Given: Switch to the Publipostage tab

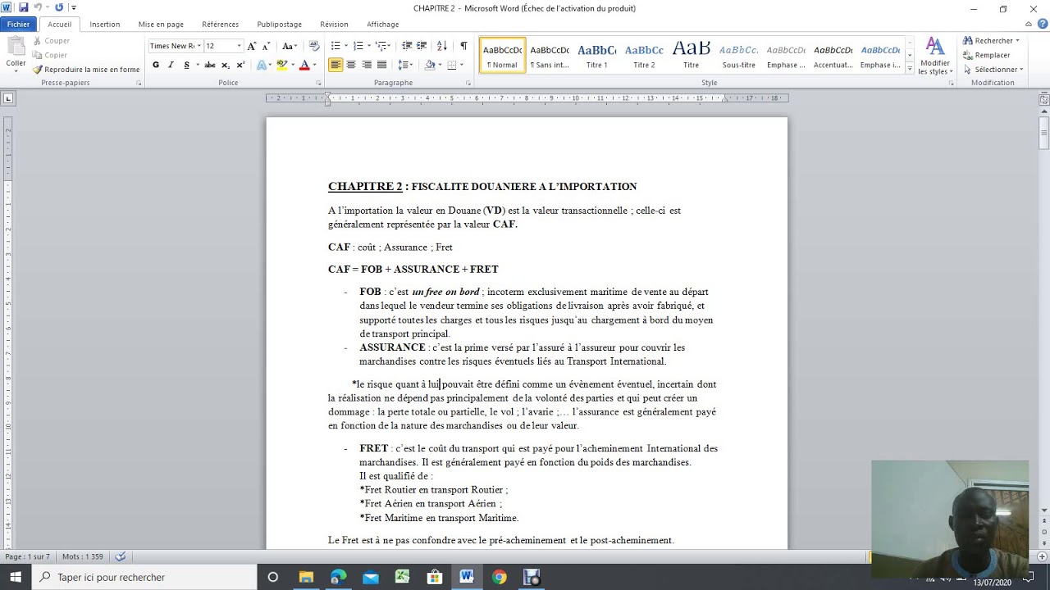Looking at the screenshot, I should click(279, 25).
